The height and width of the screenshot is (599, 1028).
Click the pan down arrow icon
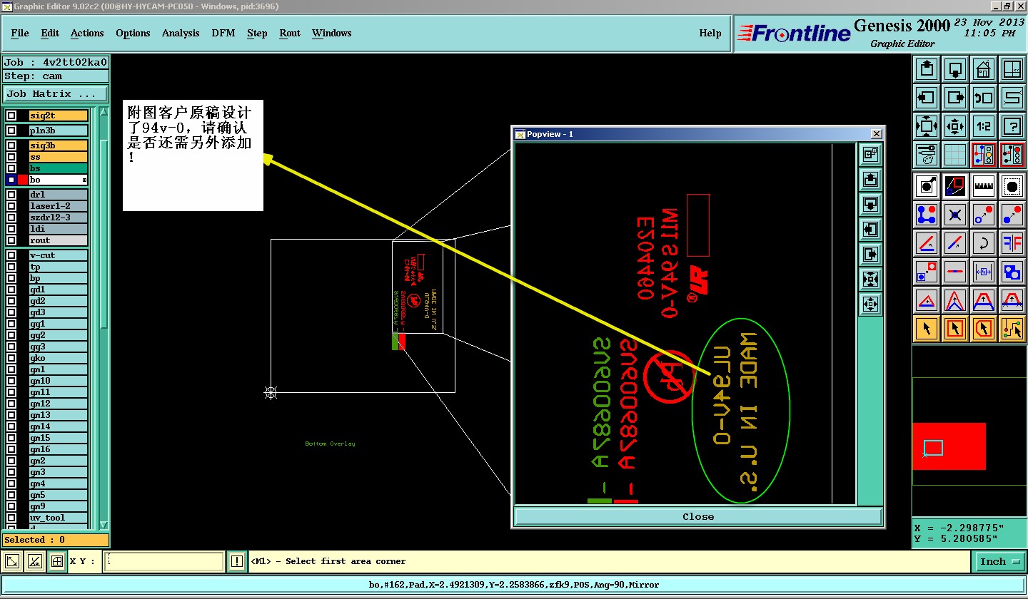(x=955, y=69)
